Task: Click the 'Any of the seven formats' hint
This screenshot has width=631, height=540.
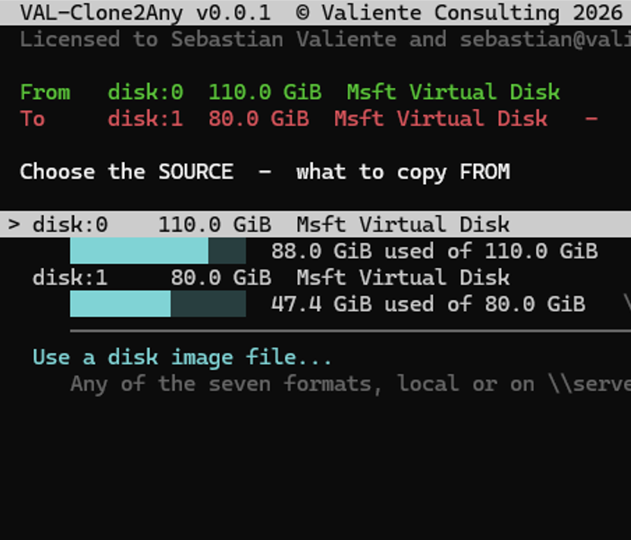Action: 350,384
